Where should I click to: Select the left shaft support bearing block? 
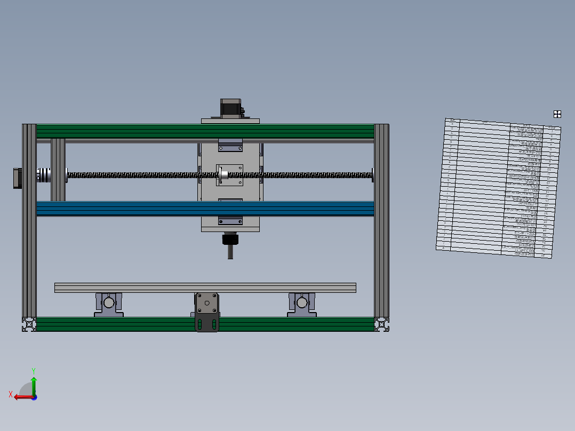[109, 305]
